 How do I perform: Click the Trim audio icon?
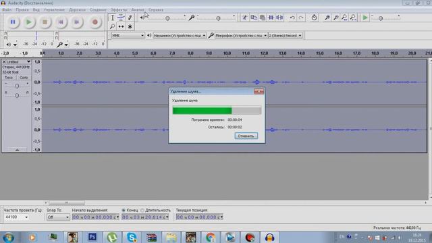pos(271,18)
